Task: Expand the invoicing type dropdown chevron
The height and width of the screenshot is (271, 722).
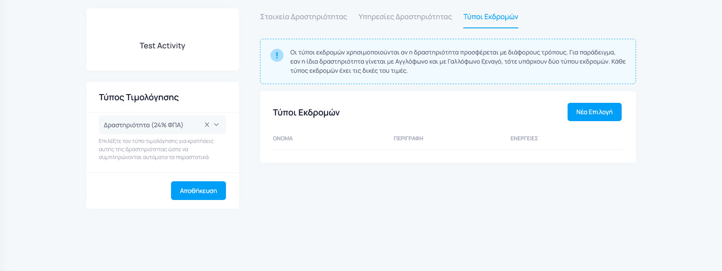Action: pos(216,125)
